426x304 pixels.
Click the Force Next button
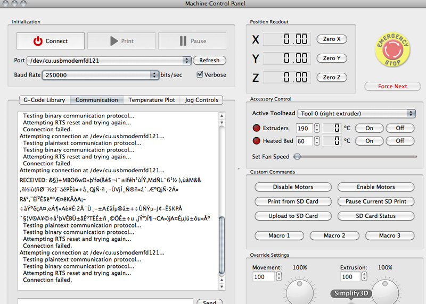tap(392, 87)
